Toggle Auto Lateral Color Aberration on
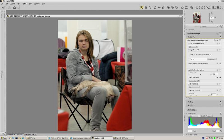 (x=220, y=64)
